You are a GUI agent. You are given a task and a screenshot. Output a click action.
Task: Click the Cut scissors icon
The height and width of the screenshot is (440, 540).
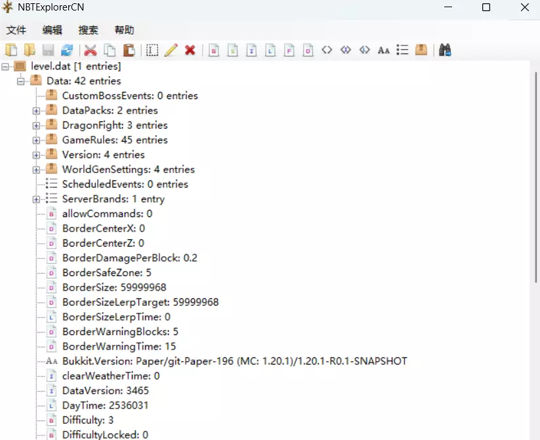tap(91, 50)
